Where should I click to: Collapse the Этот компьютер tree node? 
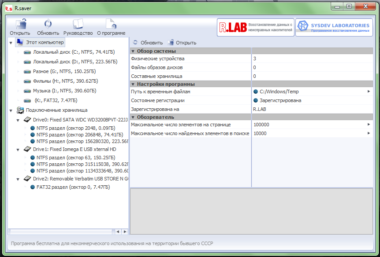pos(11,43)
